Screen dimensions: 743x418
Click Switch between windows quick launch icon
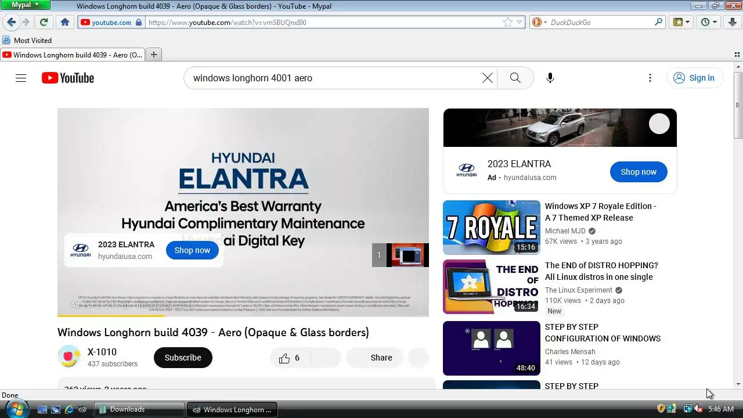(x=56, y=409)
